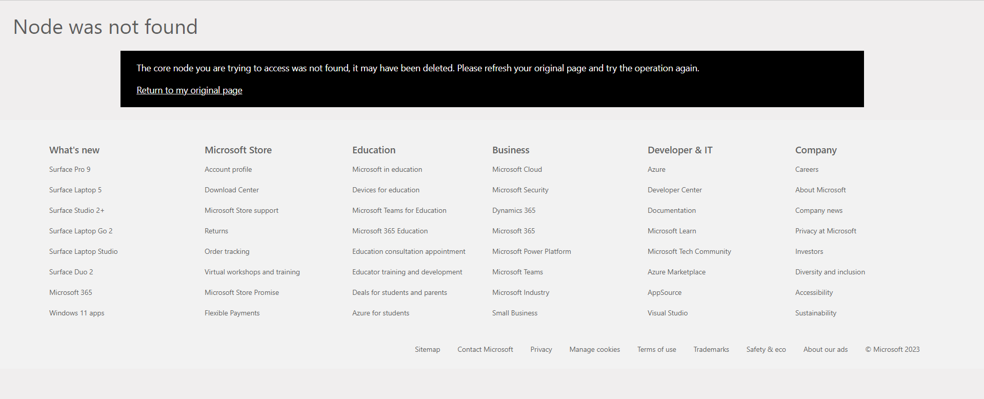Click the Returns footer link
Viewport: 984px width, 399px height.
(x=216, y=231)
